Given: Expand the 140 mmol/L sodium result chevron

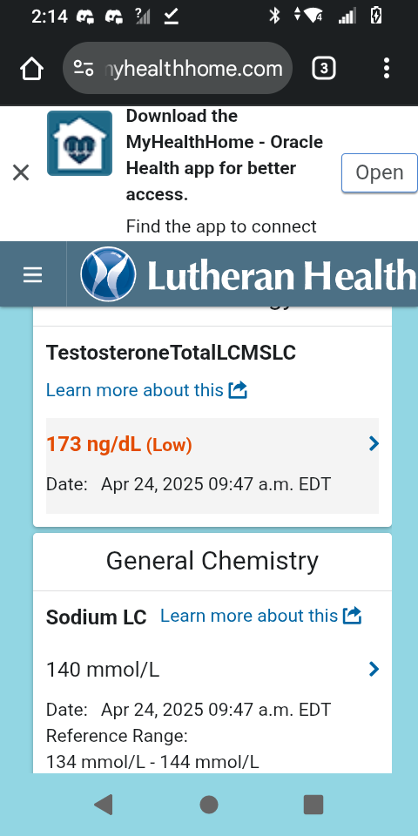Looking at the screenshot, I should (x=374, y=669).
